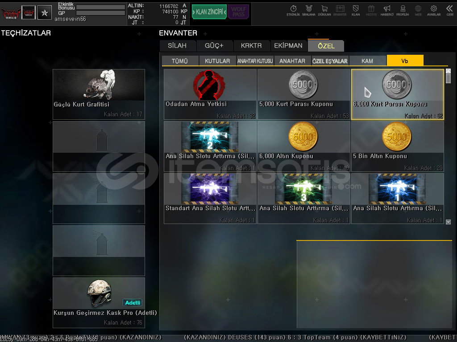Click the NAKİT value 77
The width and height of the screenshot is (457, 342).
[x=176, y=17]
